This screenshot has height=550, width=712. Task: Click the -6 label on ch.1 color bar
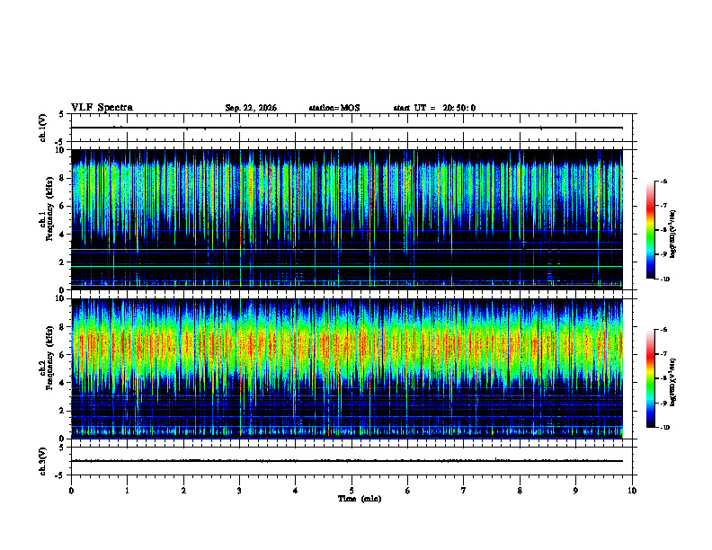(663, 181)
